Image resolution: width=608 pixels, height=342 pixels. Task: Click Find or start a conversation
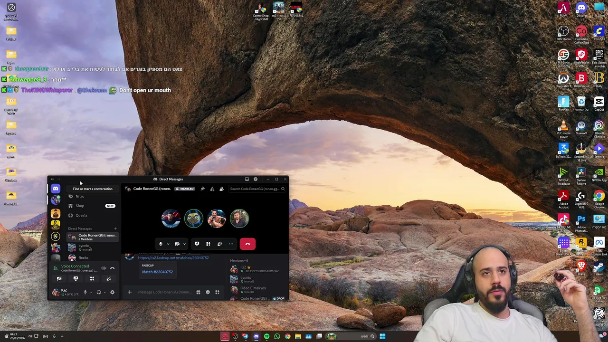pyautogui.click(x=93, y=189)
